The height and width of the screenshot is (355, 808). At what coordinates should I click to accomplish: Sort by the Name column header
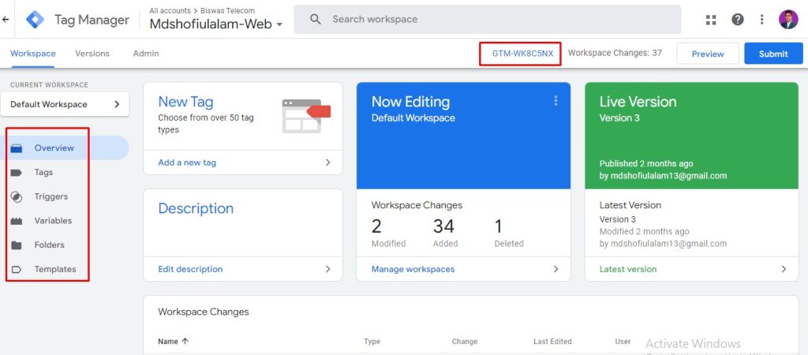[x=173, y=342]
